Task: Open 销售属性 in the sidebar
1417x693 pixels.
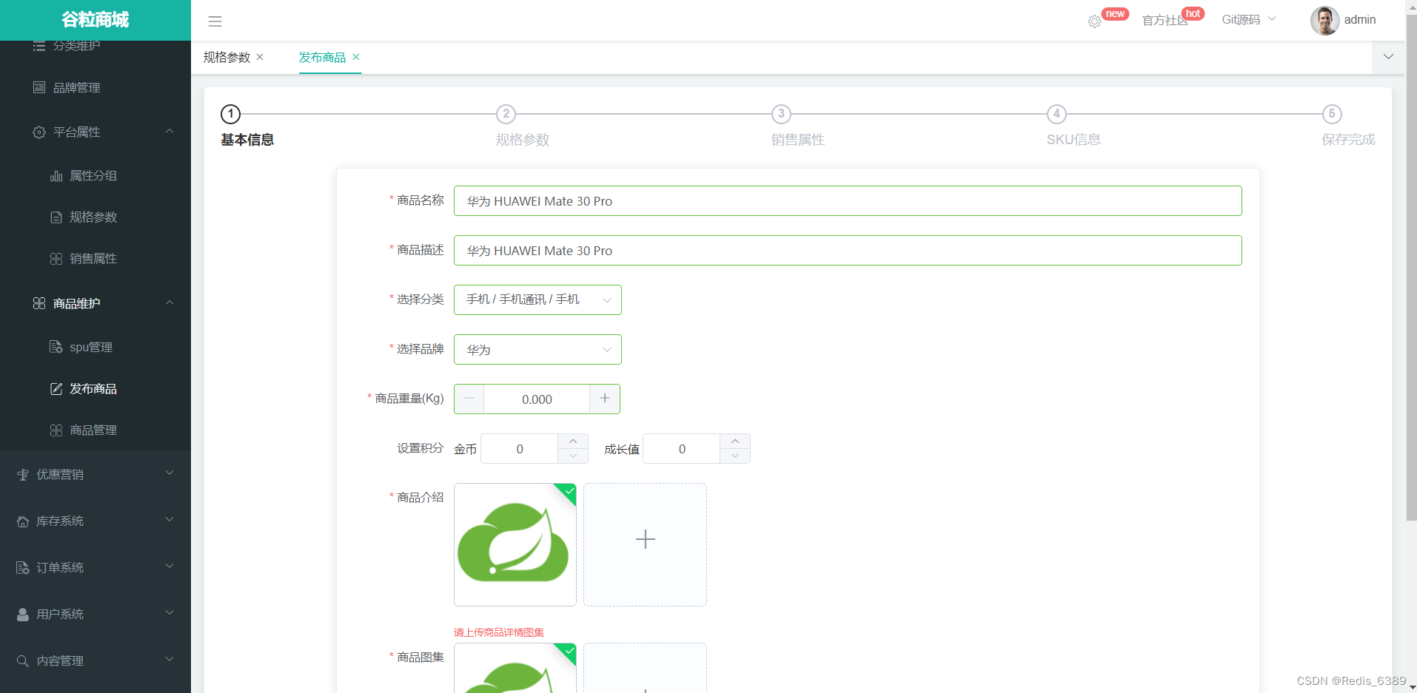Action: point(92,258)
